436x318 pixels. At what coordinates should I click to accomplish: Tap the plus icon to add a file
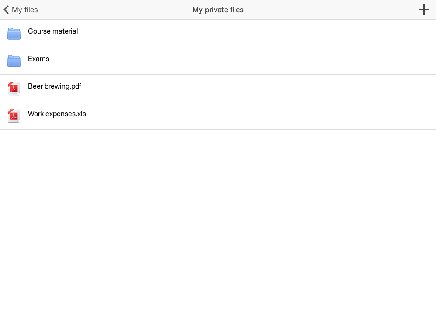[423, 10]
